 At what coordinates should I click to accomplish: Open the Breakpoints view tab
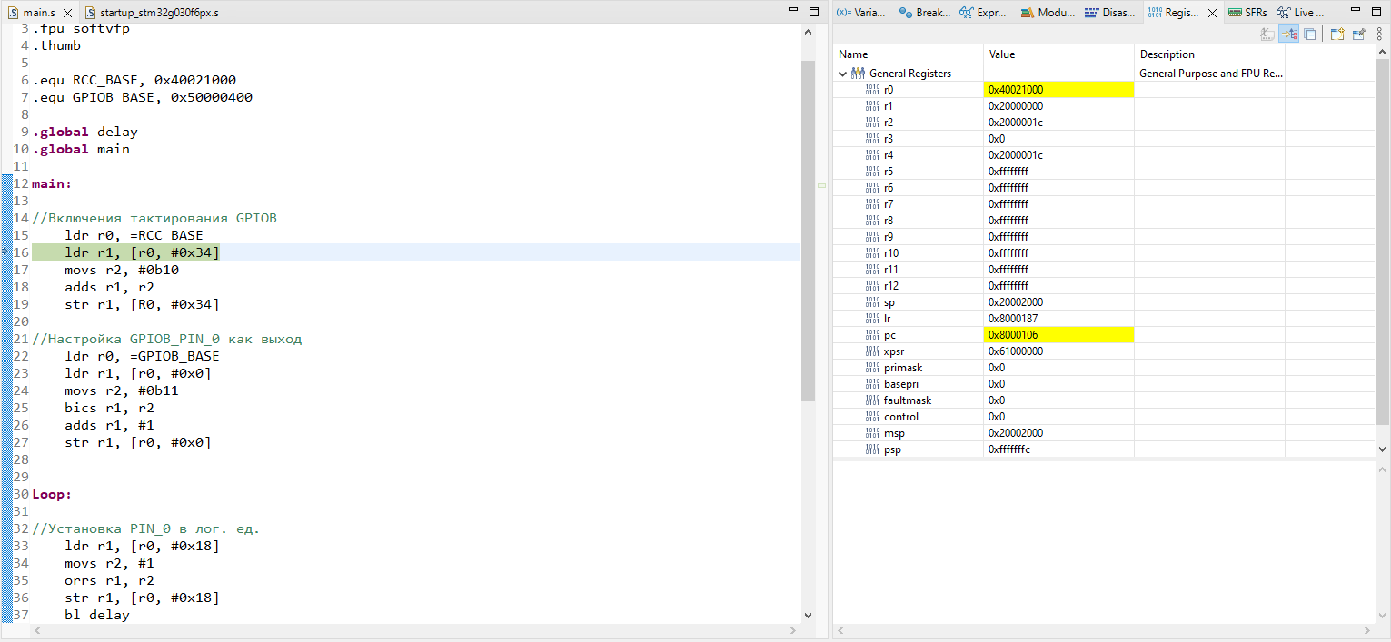coord(924,13)
